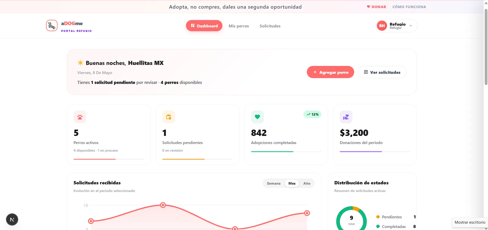Click the Completadas legend label
Viewport: 488px width, 230px height.
(394, 226)
